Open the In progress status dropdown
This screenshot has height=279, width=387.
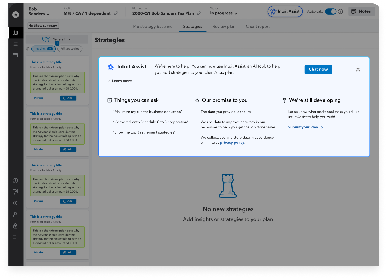coord(224,13)
